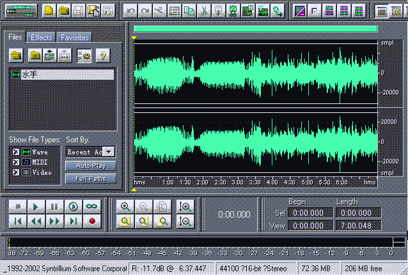The width and height of the screenshot is (408, 275).
Task: Click the Zoom Out Horizontally magnifier
Action: (144, 207)
